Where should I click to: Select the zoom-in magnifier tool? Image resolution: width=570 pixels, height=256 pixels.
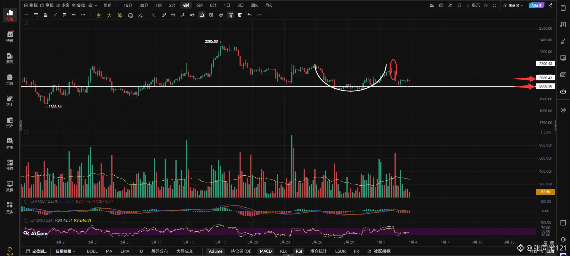coord(173,15)
